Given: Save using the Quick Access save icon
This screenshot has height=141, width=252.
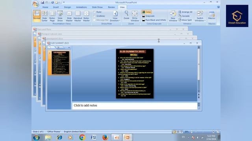Looking at the screenshot, I should point(43,2).
